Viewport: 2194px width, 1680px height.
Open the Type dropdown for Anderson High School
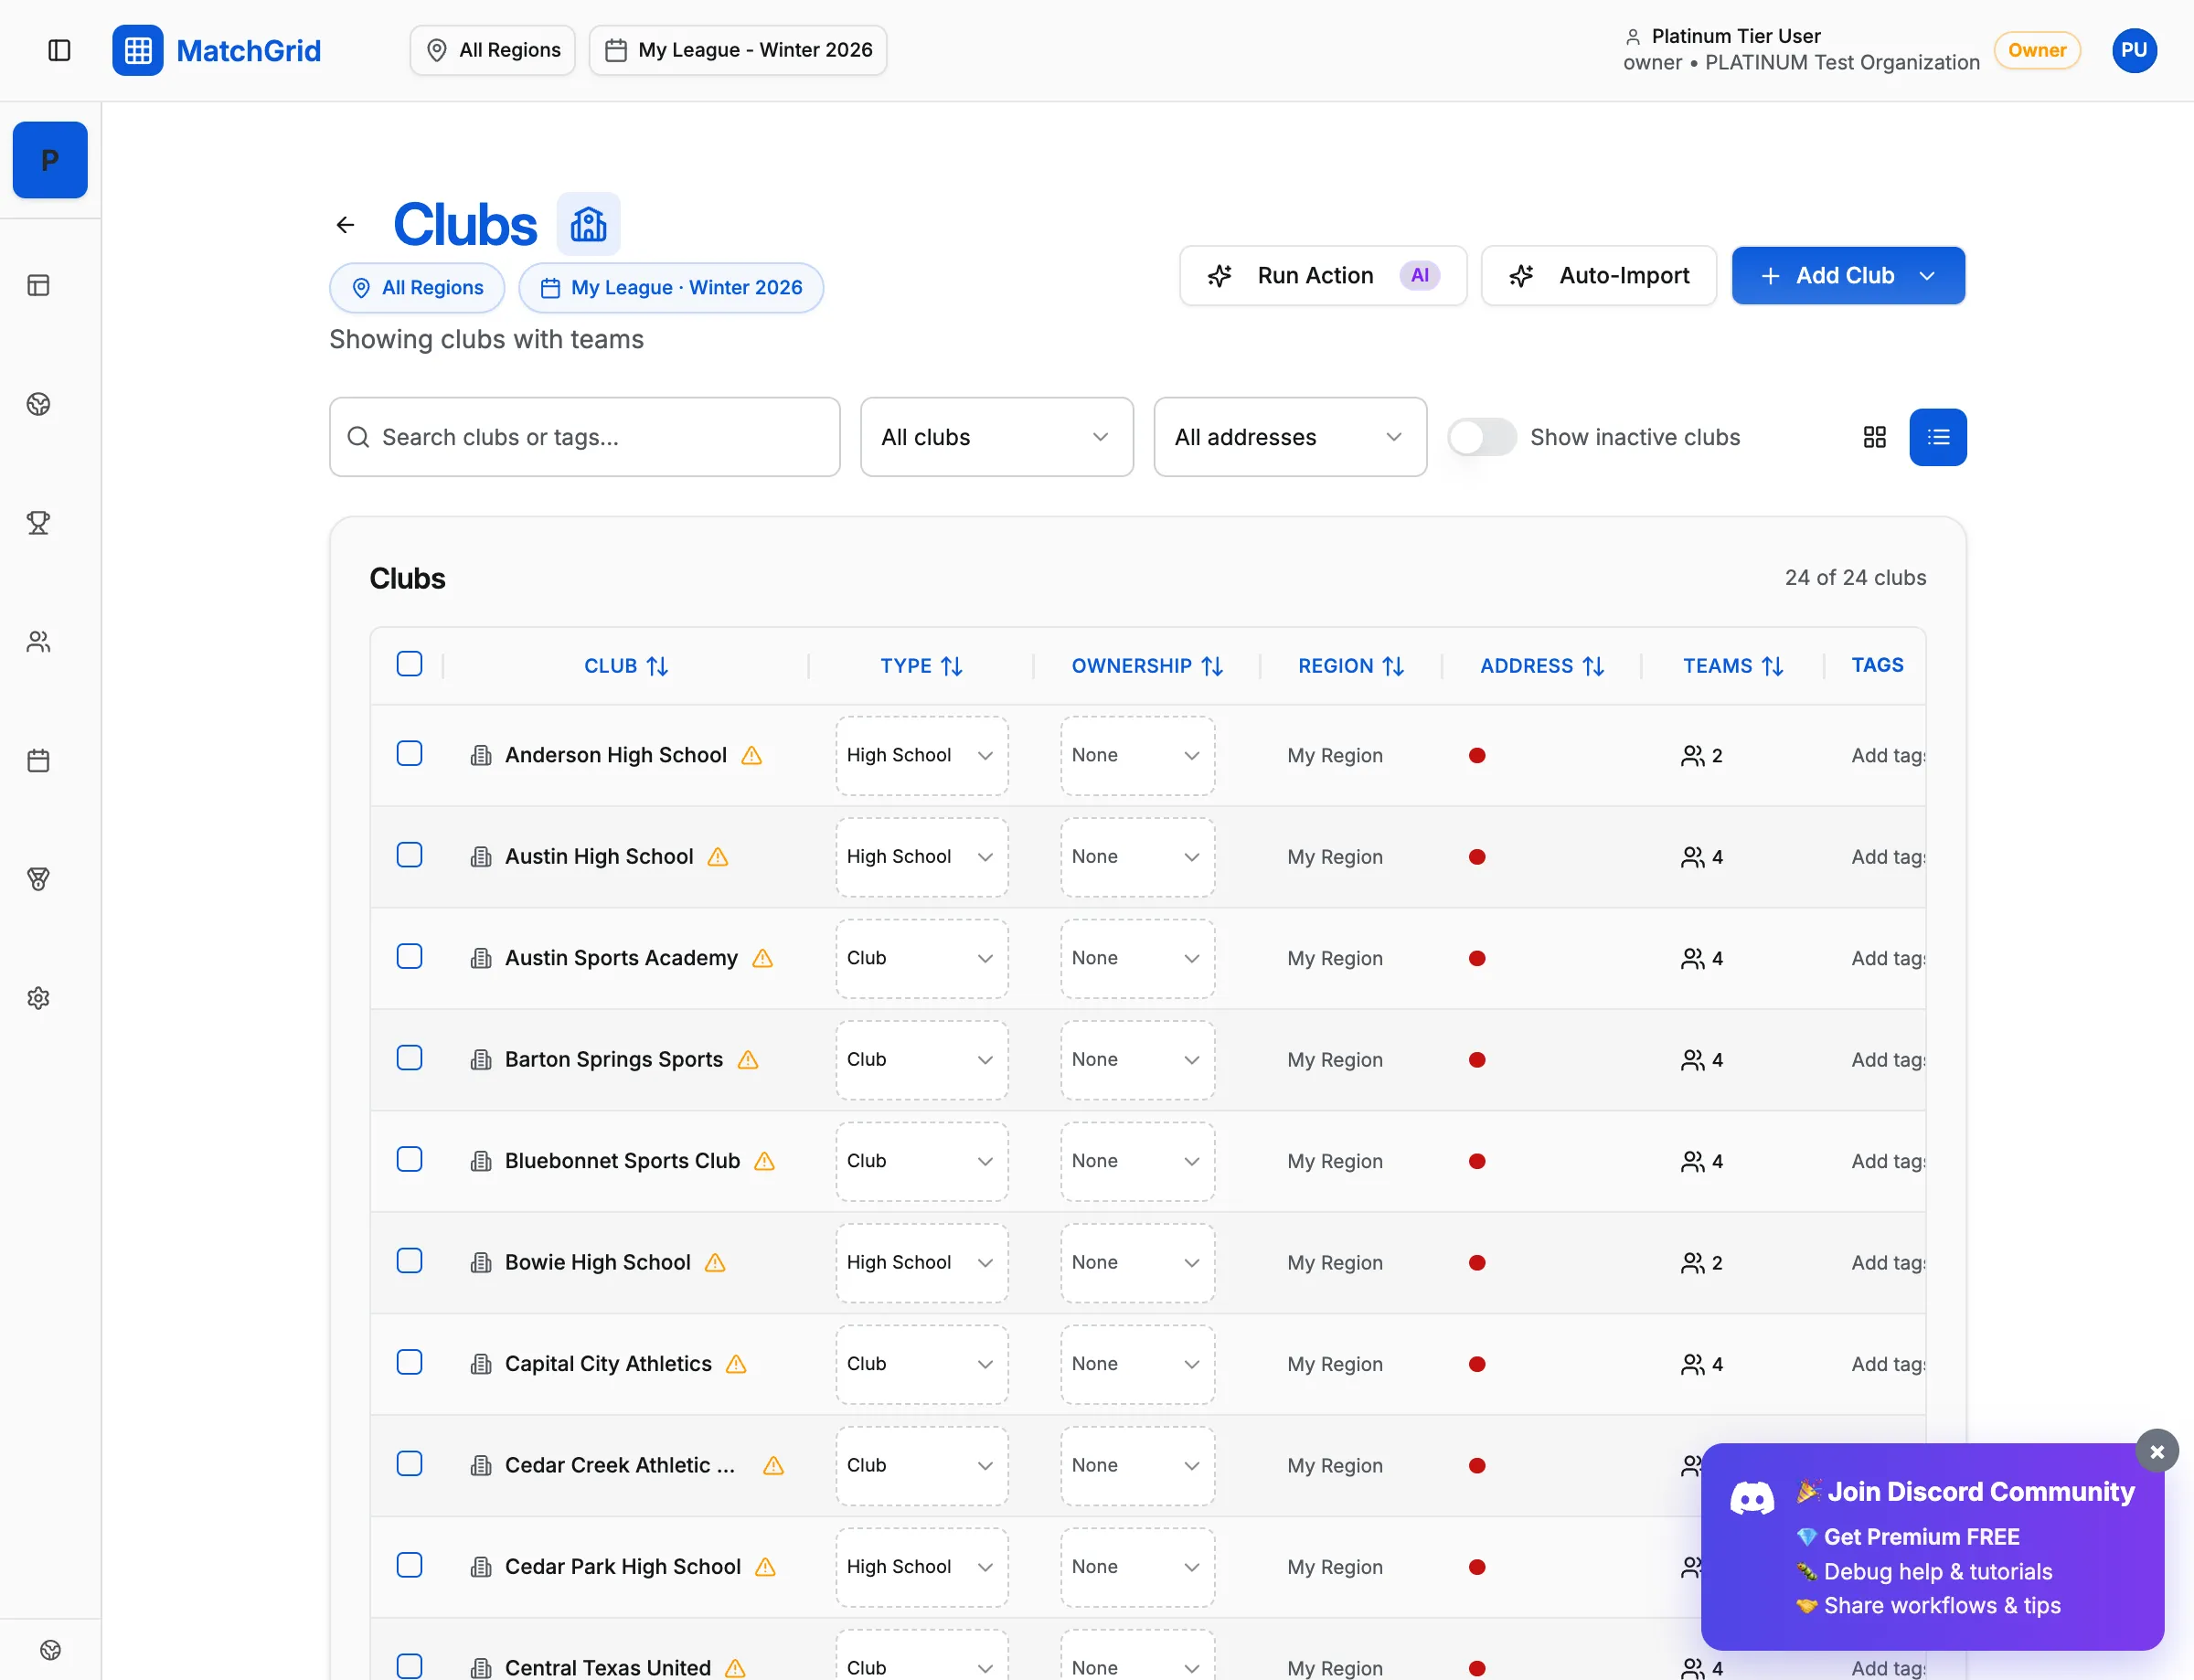click(x=920, y=755)
